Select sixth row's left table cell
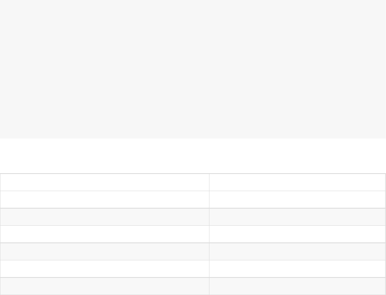This screenshot has width=386, height=295. 105,269
